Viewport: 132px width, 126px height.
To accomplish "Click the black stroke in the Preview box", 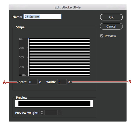I will pos(54,103).
